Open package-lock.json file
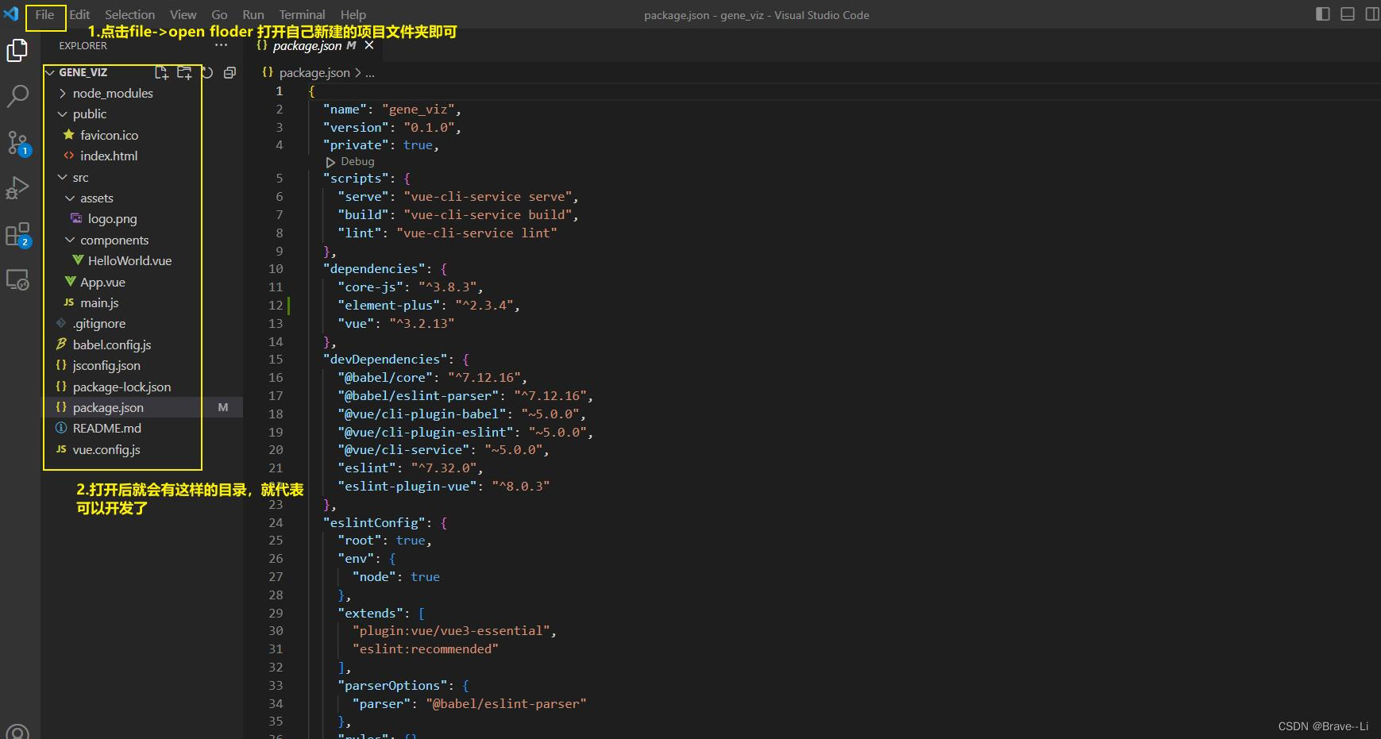This screenshot has width=1381, height=739. coord(122,387)
